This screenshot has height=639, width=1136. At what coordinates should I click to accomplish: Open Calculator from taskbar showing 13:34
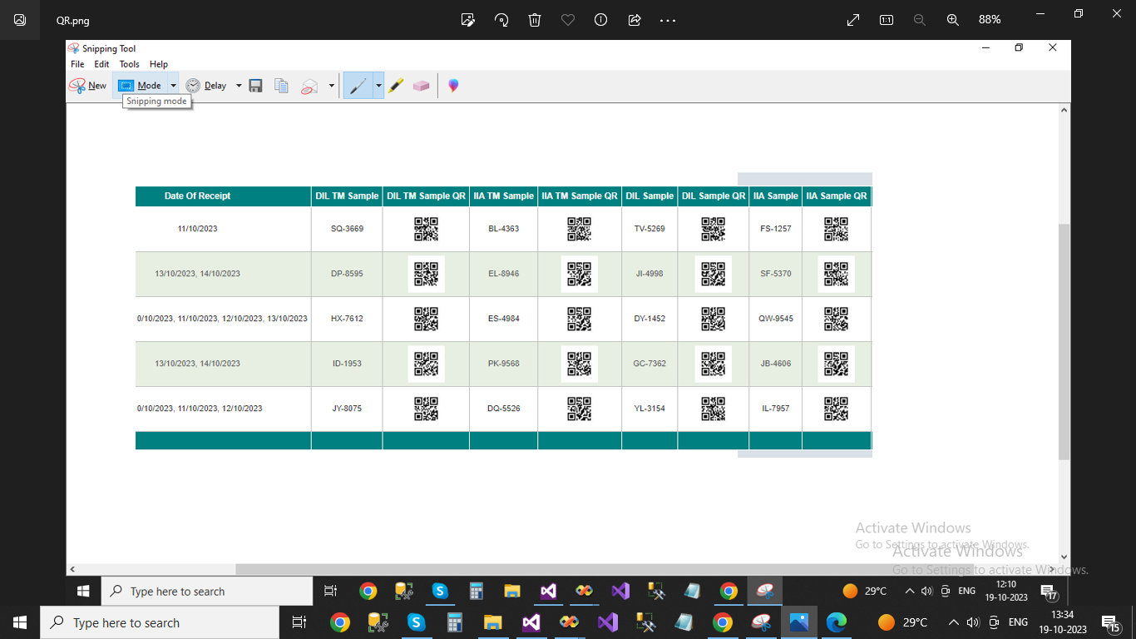[x=454, y=622]
